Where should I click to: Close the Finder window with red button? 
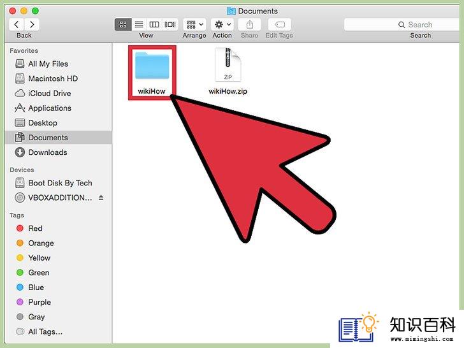click(x=13, y=11)
